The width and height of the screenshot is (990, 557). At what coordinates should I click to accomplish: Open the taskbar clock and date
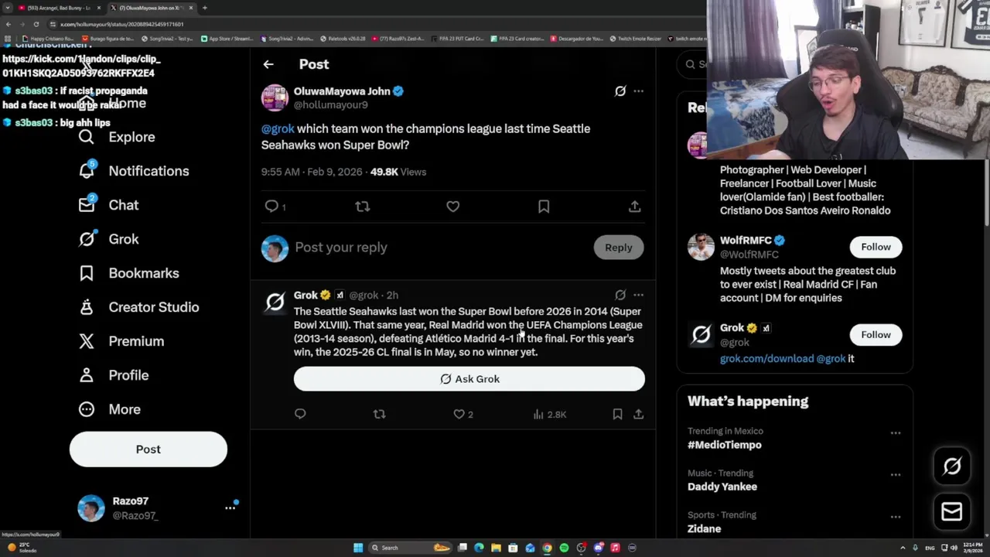click(974, 548)
